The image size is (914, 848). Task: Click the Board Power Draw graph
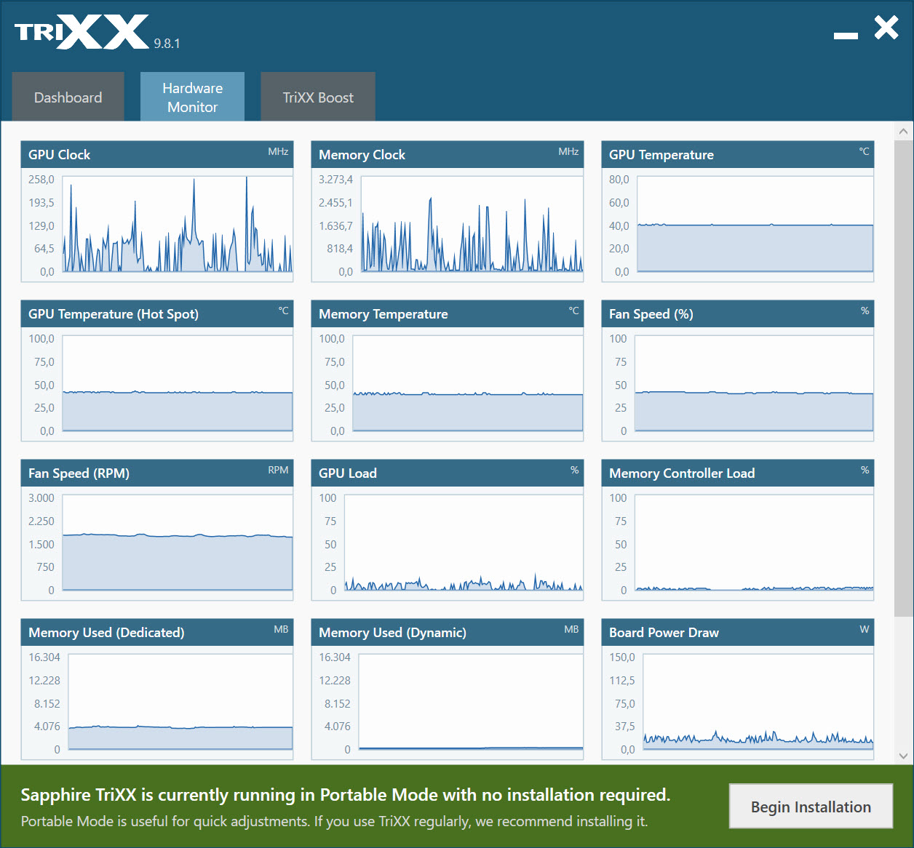(x=758, y=702)
